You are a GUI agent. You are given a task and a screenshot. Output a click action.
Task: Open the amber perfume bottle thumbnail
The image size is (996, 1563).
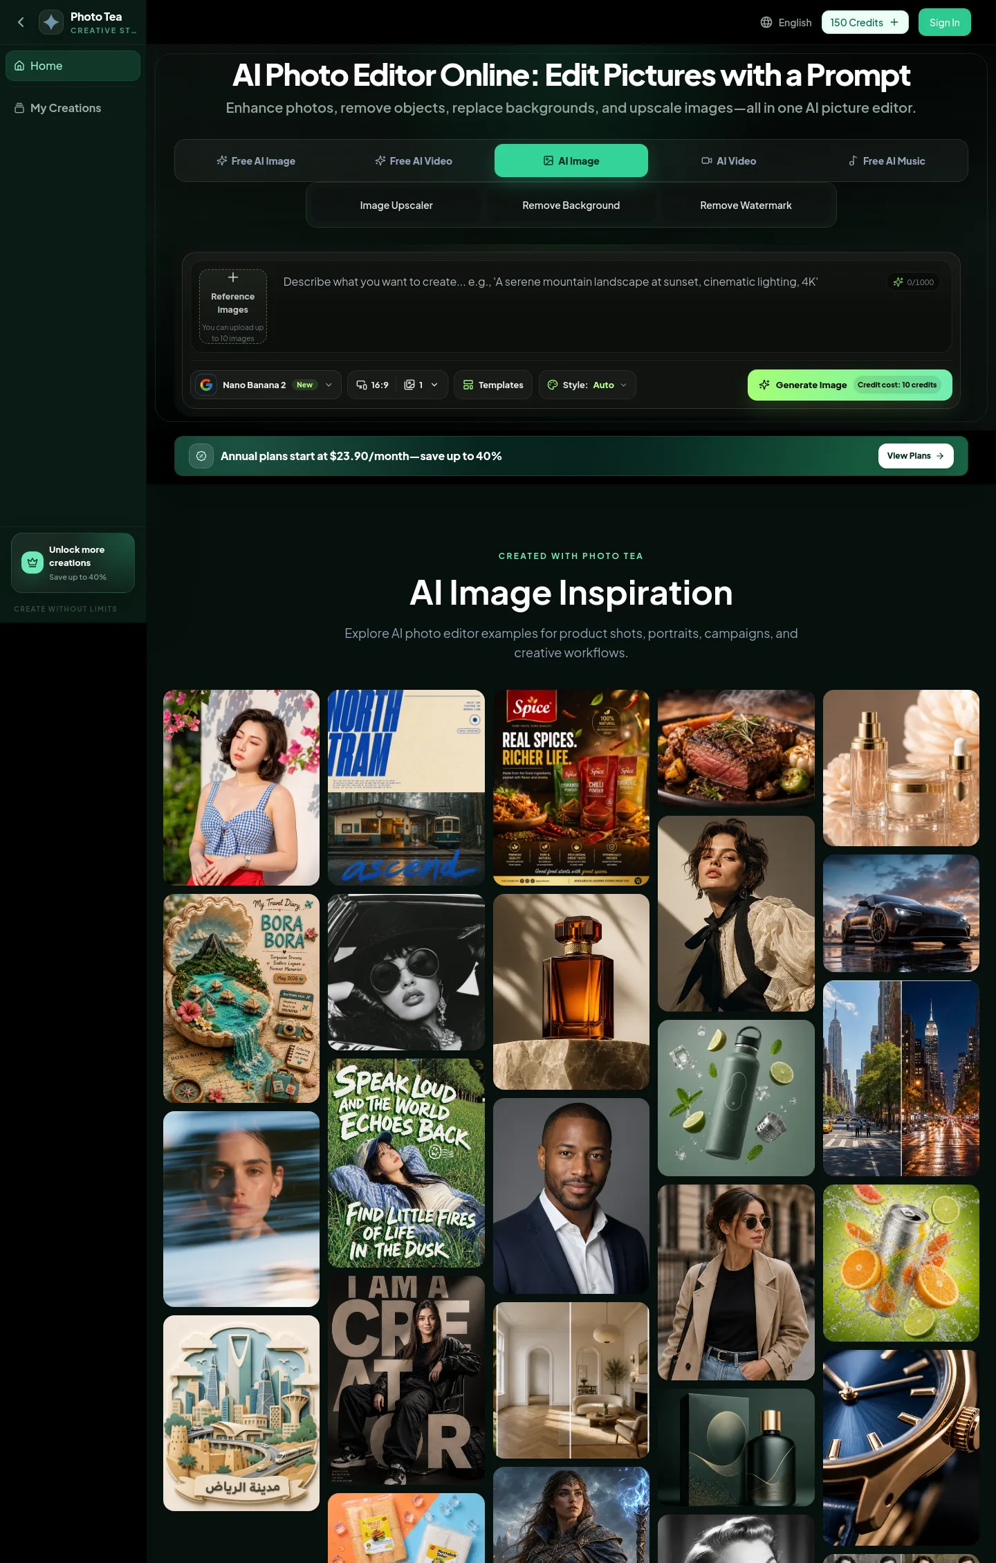[x=571, y=991]
